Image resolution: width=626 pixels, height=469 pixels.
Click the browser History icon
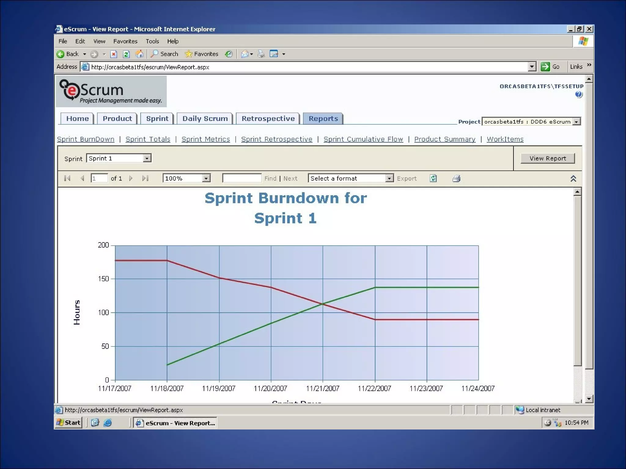229,54
